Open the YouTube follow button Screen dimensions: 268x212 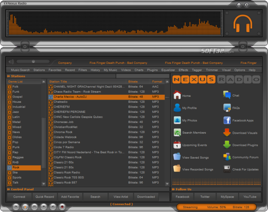tap(250, 197)
